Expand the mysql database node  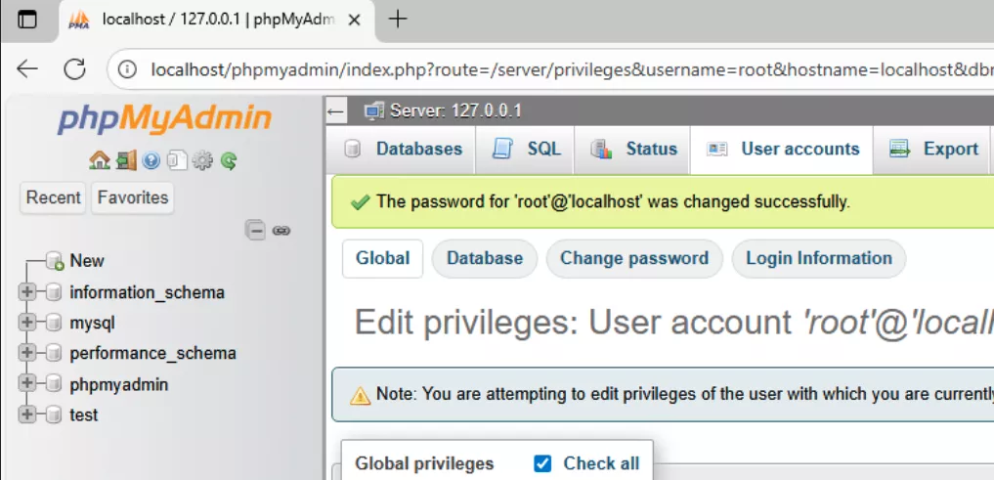click(26, 323)
